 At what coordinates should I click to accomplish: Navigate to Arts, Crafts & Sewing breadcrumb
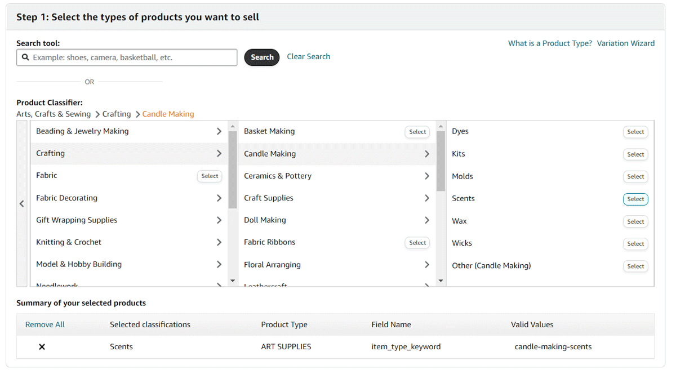click(x=54, y=114)
